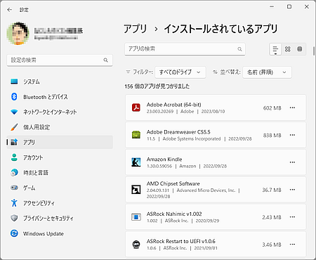The width and height of the screenshot is (316, 260).
Task: Open プライバシーとセキュリティ settings
Action: [60, 218]
